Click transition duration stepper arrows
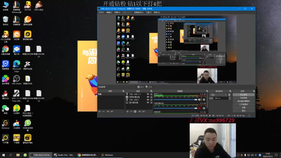This screenshot has width=281, height=158. pos(230,98)
